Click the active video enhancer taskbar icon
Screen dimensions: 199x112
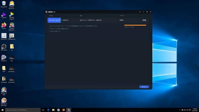pyautogui.click(x=69, y=110)
